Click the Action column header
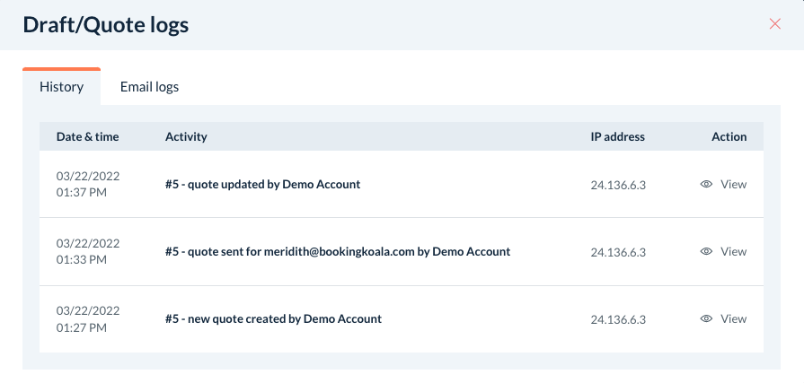The height and width of the screenshot is (383, 804). (729, 136)
